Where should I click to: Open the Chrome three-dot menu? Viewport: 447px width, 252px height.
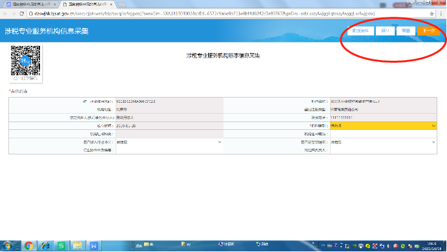(441, 14)
